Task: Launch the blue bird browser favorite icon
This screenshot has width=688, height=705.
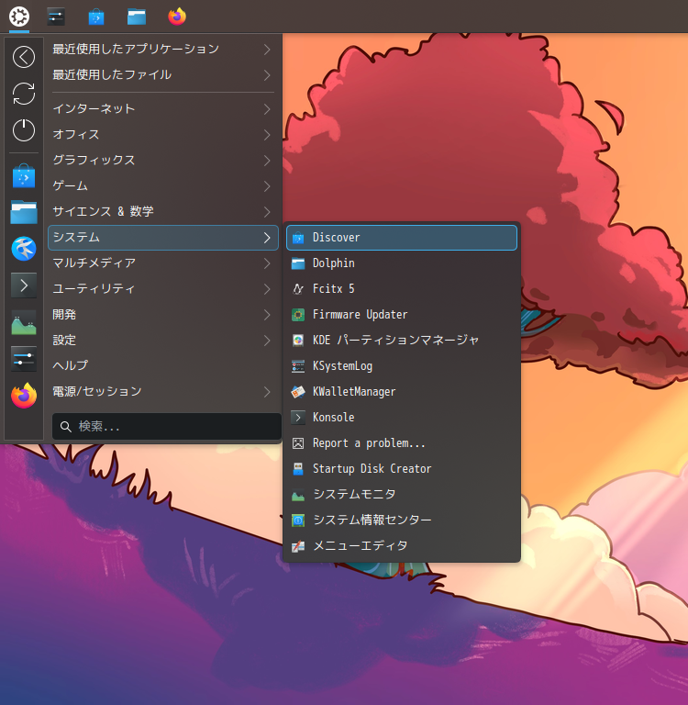Action: 24,249
